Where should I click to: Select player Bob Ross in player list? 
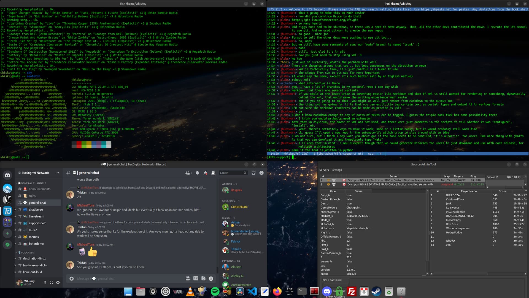click(479, 224)
